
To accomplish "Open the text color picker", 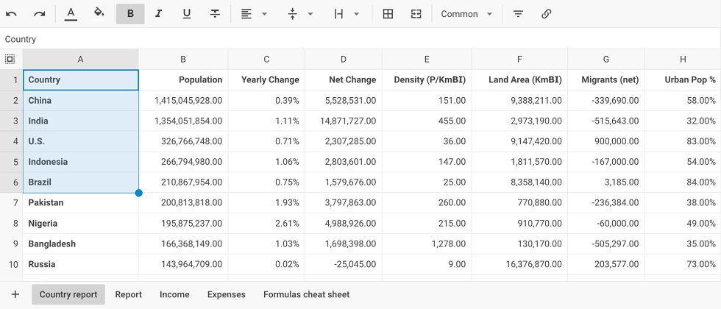I will click(x=71, y=14).
